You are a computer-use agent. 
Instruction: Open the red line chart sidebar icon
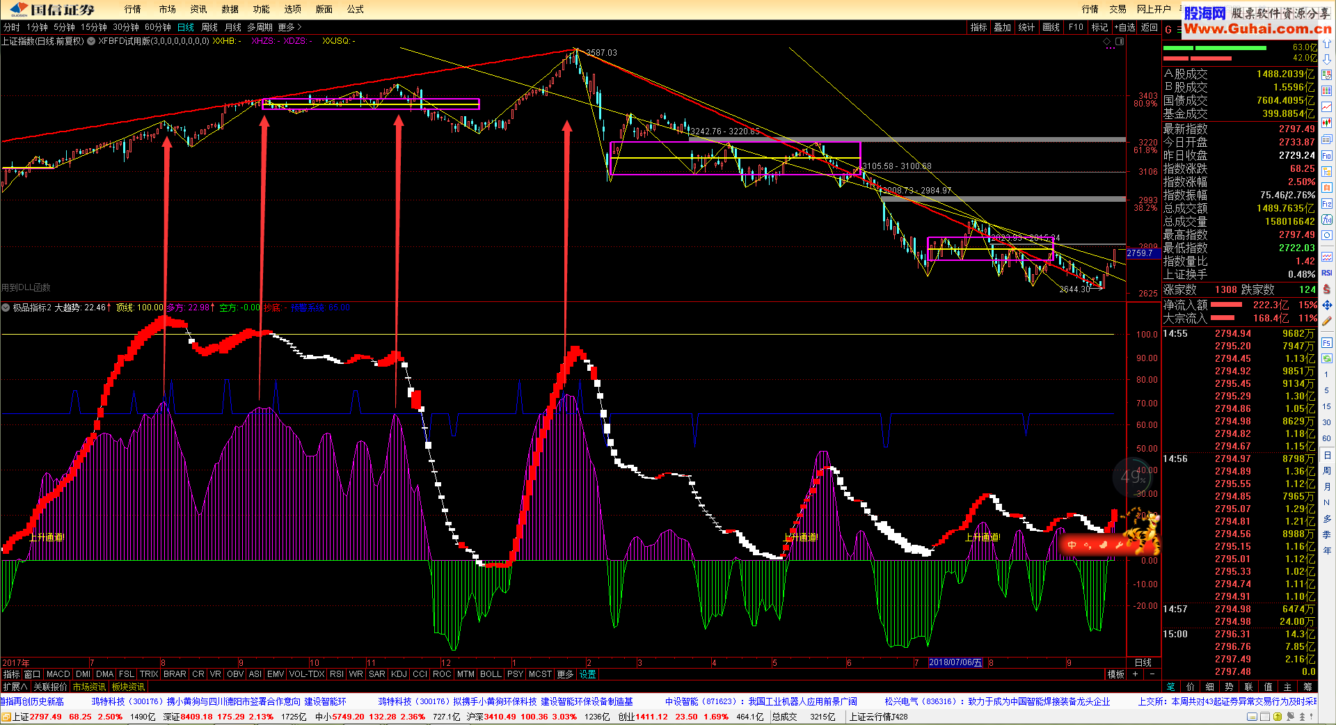coord(1327,106)
